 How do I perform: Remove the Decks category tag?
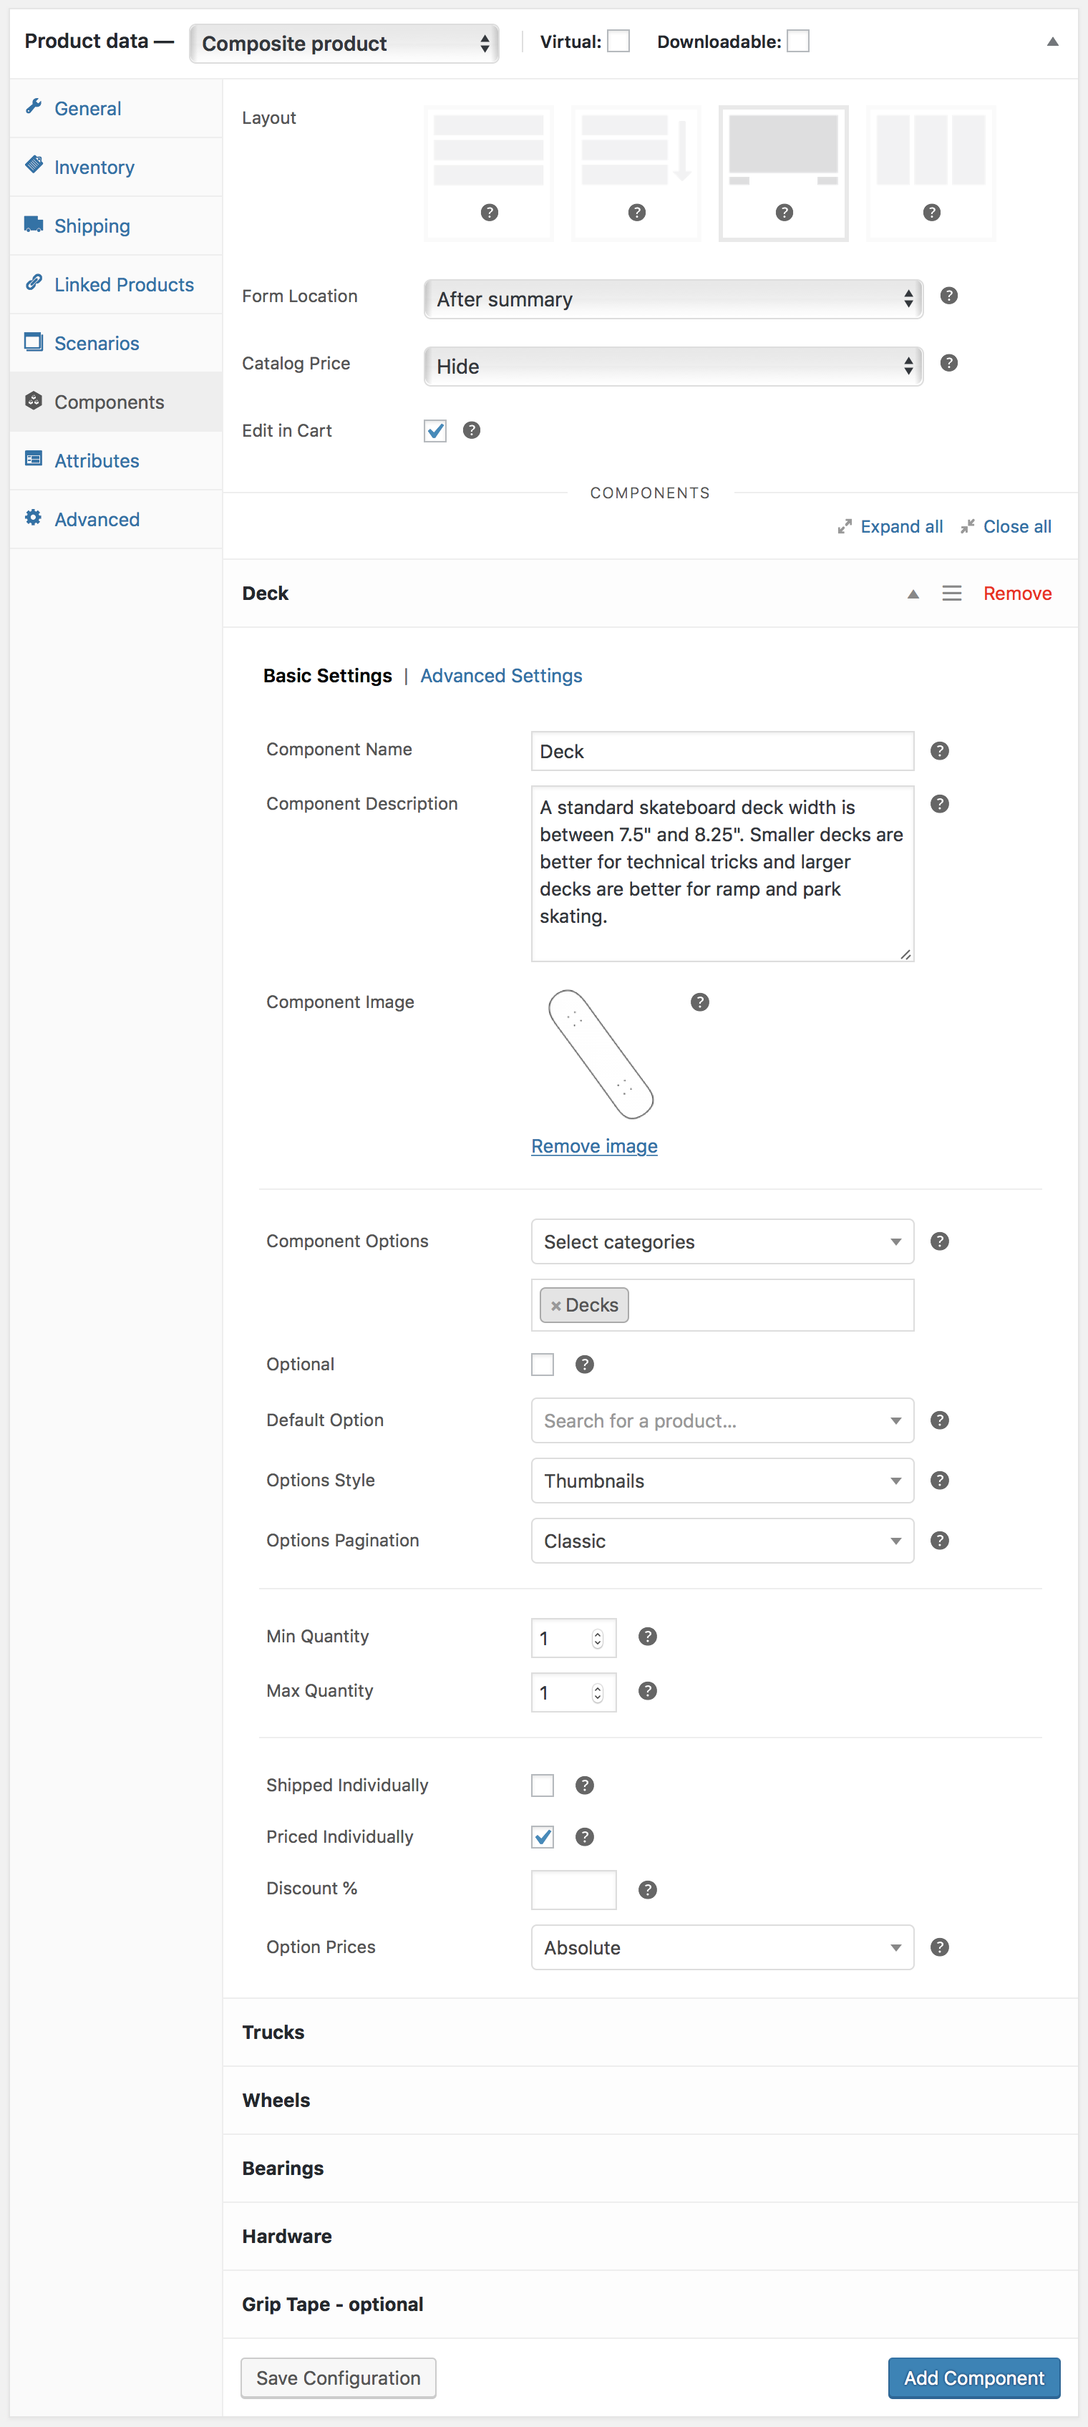(555, 1306)
